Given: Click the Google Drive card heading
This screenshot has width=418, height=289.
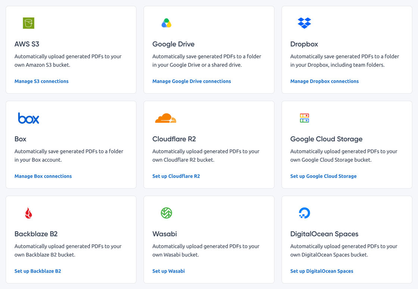Looking at the screenshot, I should (x=173, y=44).
